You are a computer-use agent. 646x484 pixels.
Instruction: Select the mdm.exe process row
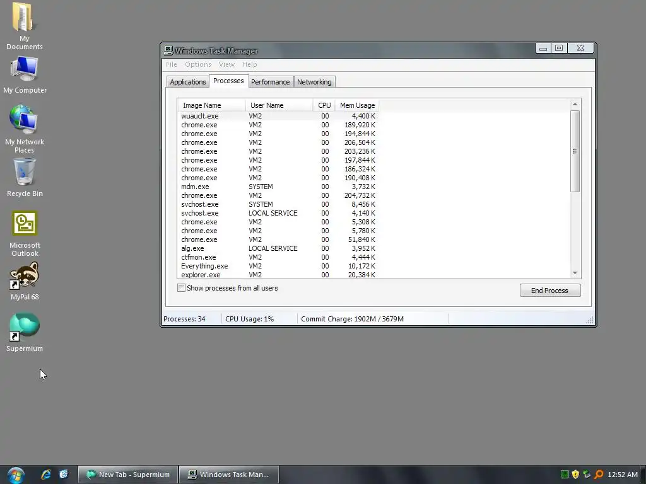point(278,187)
